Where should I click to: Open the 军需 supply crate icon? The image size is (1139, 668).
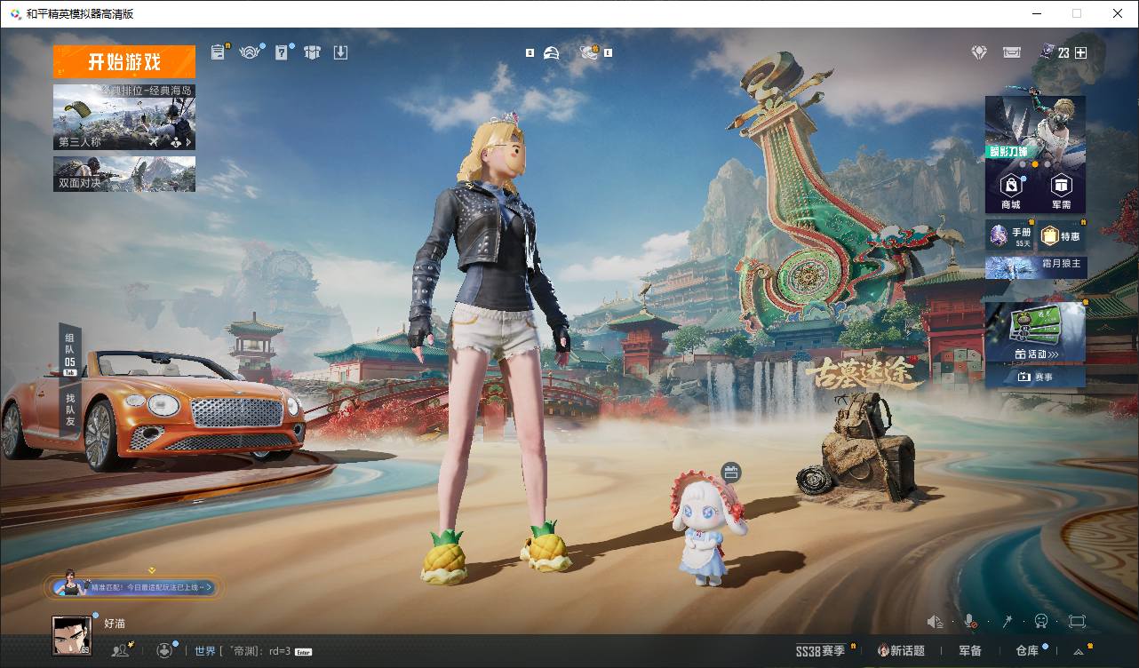1061,189
